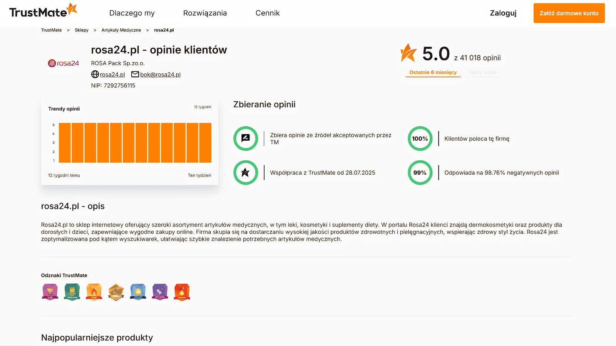This screenshot has width=616, height=346.
Task: Click the orange flame badge
Action: click(x=94, y=292)
